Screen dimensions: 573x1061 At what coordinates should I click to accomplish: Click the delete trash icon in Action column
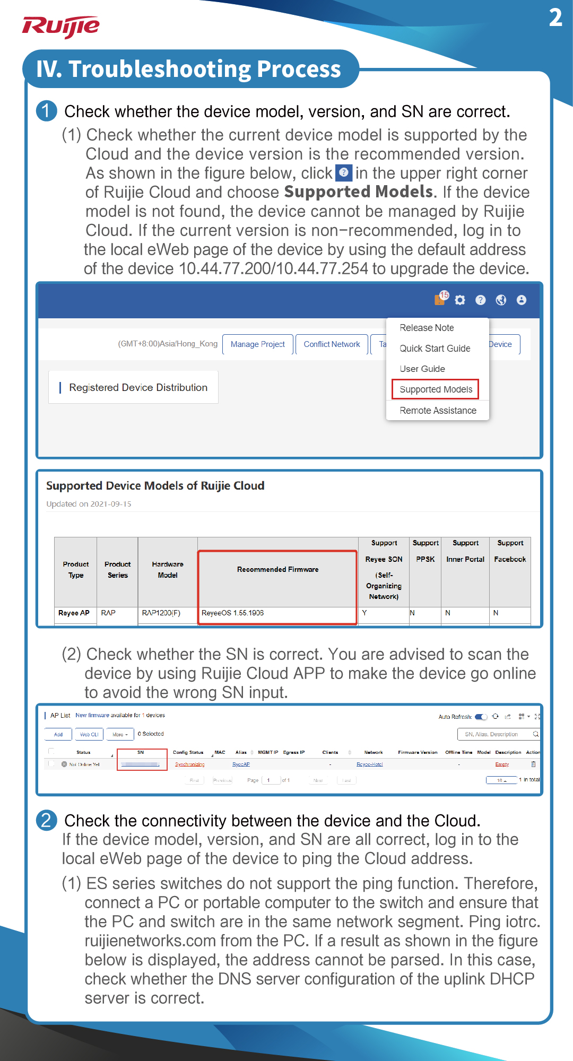tap(533, 764)
